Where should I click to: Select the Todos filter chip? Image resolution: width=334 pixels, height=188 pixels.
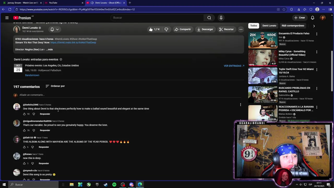coord(254,26)
